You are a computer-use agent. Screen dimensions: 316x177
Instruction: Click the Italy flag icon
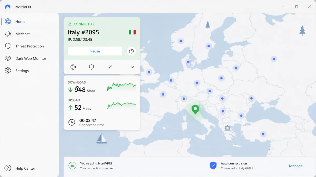point(132,32)
